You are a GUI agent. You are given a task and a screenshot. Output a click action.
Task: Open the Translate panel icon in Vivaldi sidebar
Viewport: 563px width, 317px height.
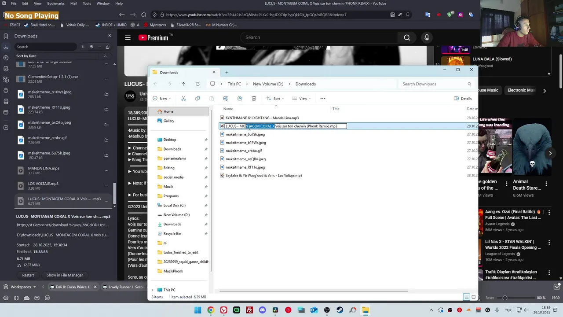click(x=6, y=80)
